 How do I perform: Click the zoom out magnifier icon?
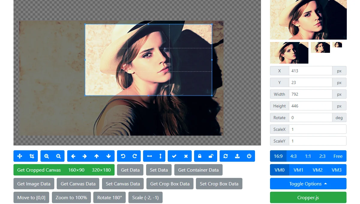[58, 156]
